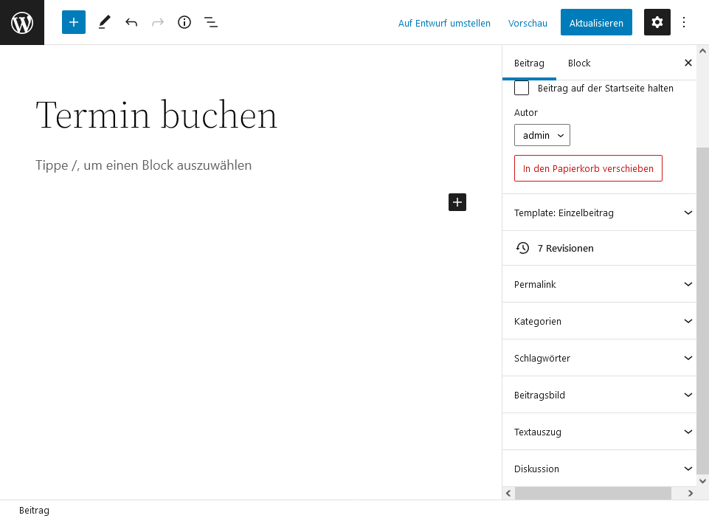Toggle the settings gear sidebar button
The width and height of the screenshot is (709, 518).
[x=657, y=22]
